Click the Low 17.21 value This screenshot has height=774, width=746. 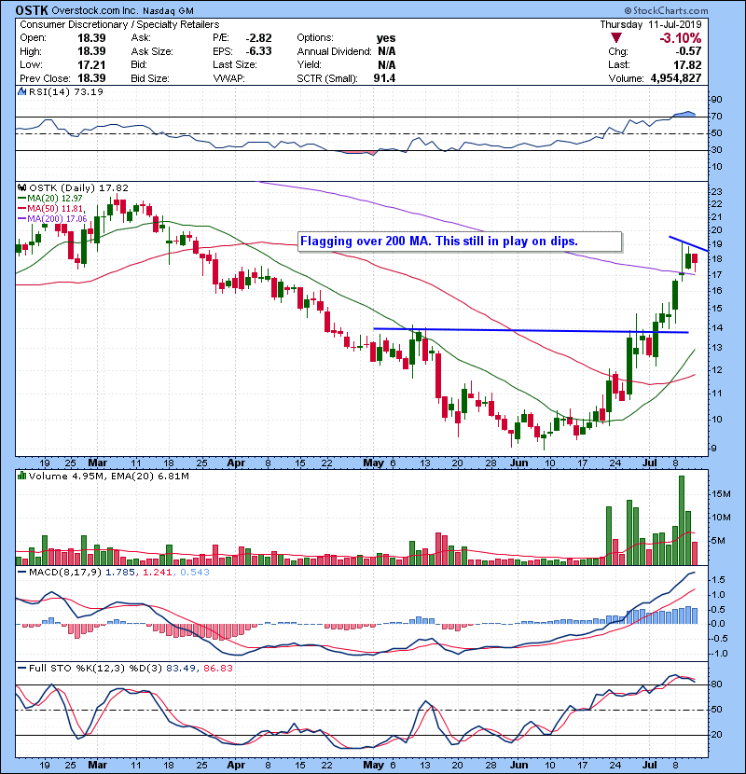pos(91,64)
